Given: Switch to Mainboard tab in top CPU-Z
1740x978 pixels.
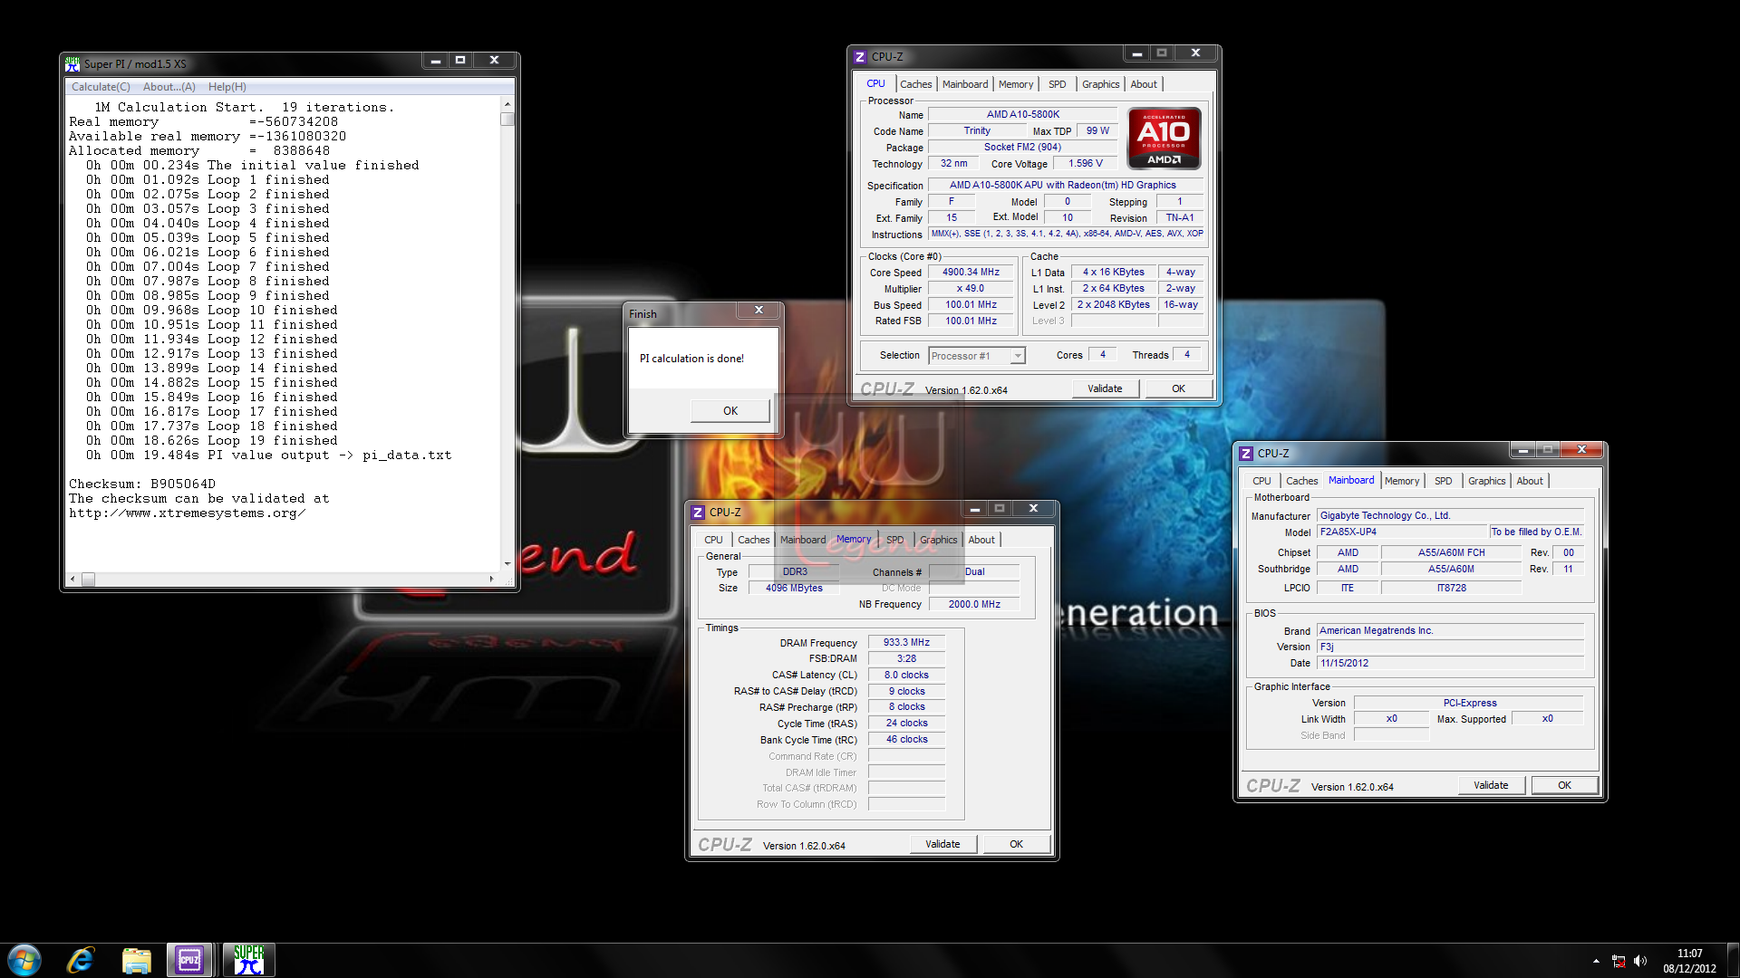Looking at the screenshot, I should [965, 84].
